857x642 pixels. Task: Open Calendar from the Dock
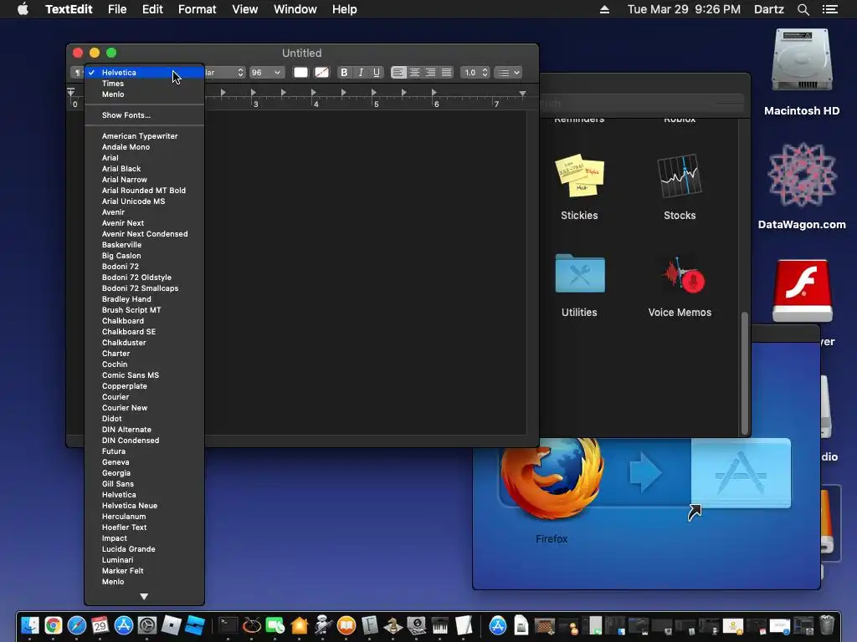tap(100, 625)
